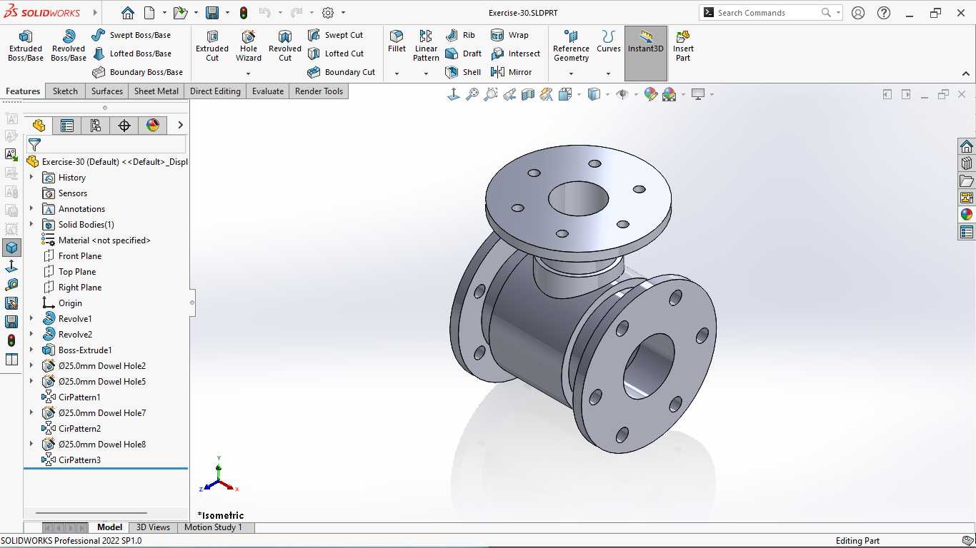Viewport: 976px width, 548px height.
Task: Click the Save toolbar button
Action: pos(212,13)
